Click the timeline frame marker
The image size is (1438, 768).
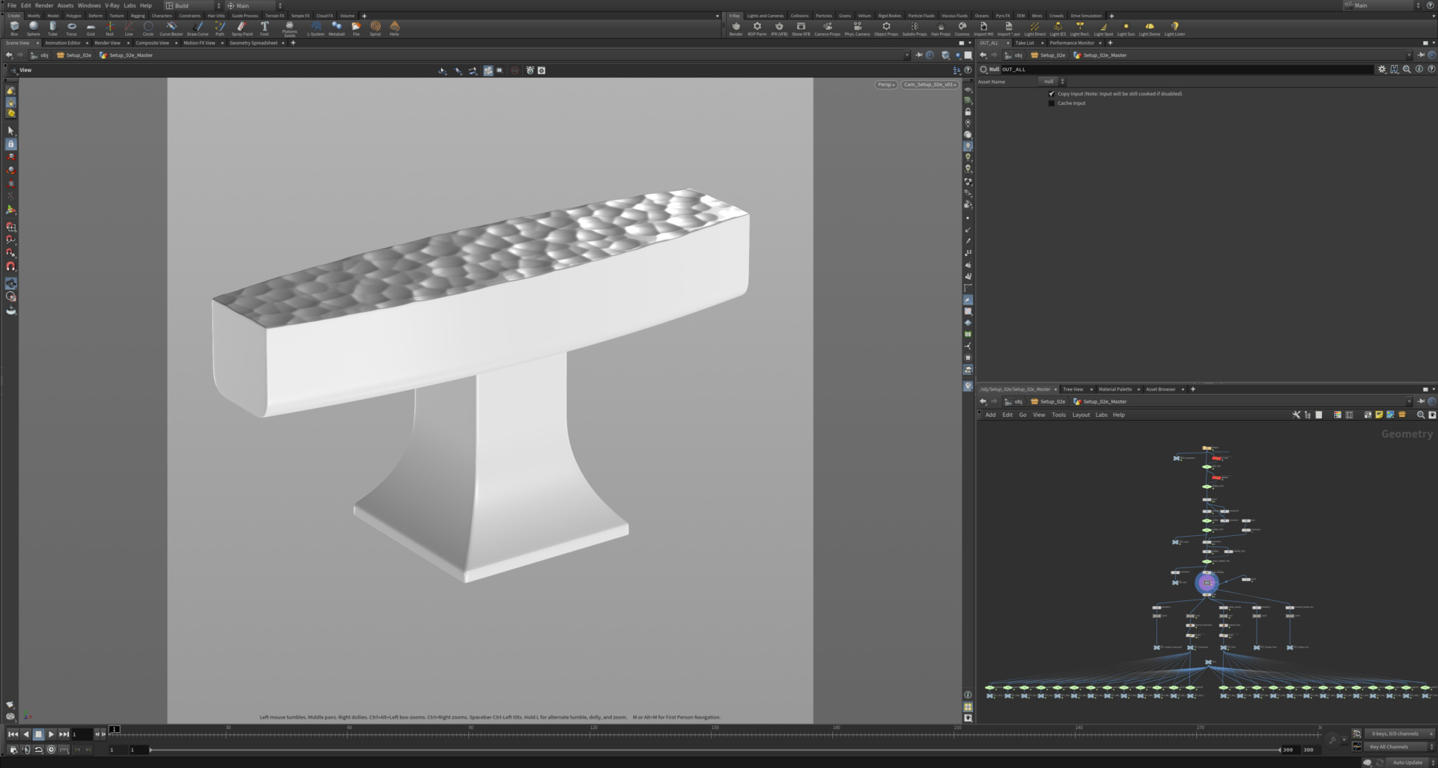pyautogui.click(x=115, y=729)
